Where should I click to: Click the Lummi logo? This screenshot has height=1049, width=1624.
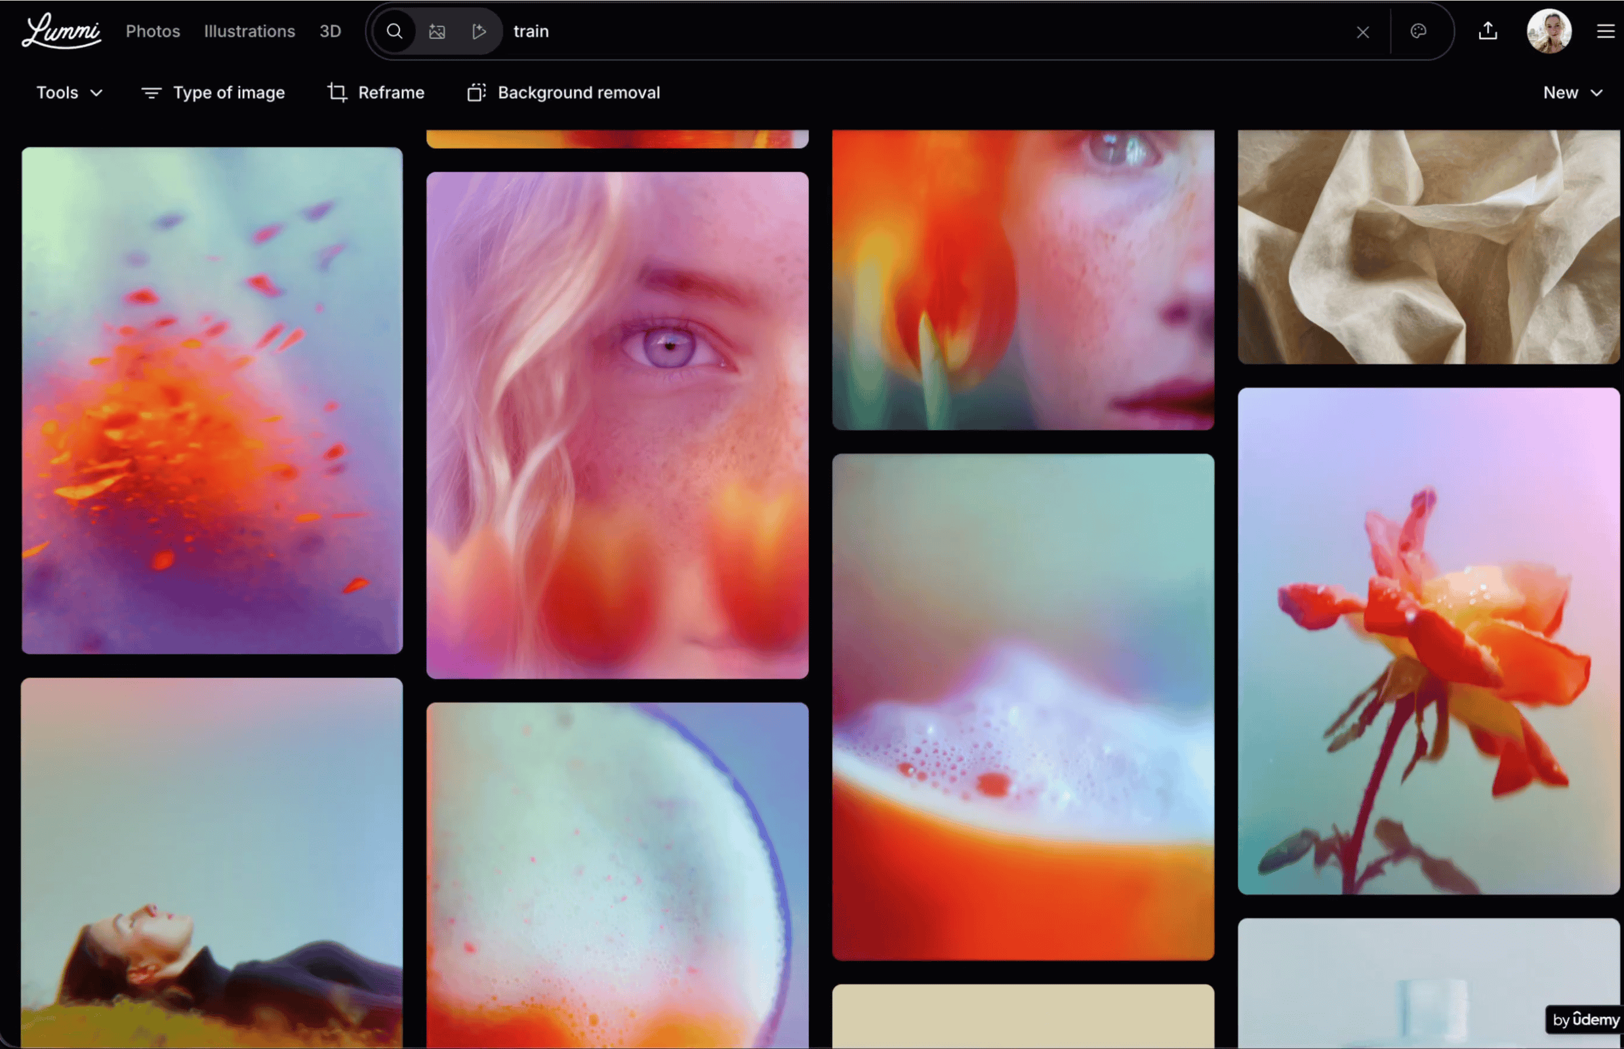point(62,31)
